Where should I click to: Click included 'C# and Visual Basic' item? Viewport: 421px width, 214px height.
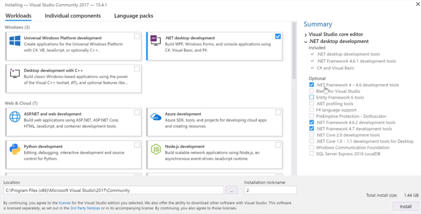point(335,68)
